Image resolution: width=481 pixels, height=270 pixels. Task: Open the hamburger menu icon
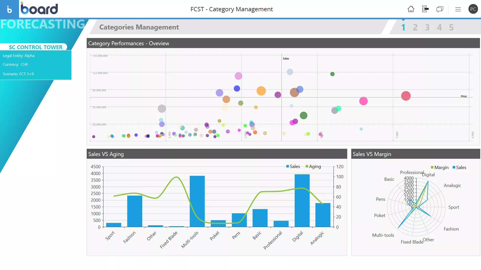[x=458, y=9]
